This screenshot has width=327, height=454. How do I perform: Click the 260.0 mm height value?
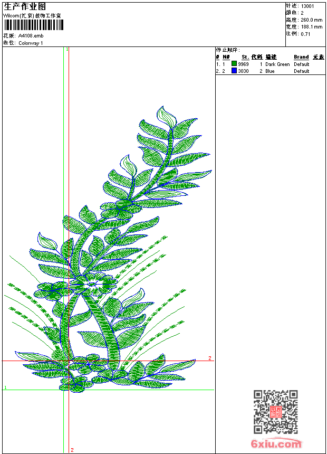(311, 20)
